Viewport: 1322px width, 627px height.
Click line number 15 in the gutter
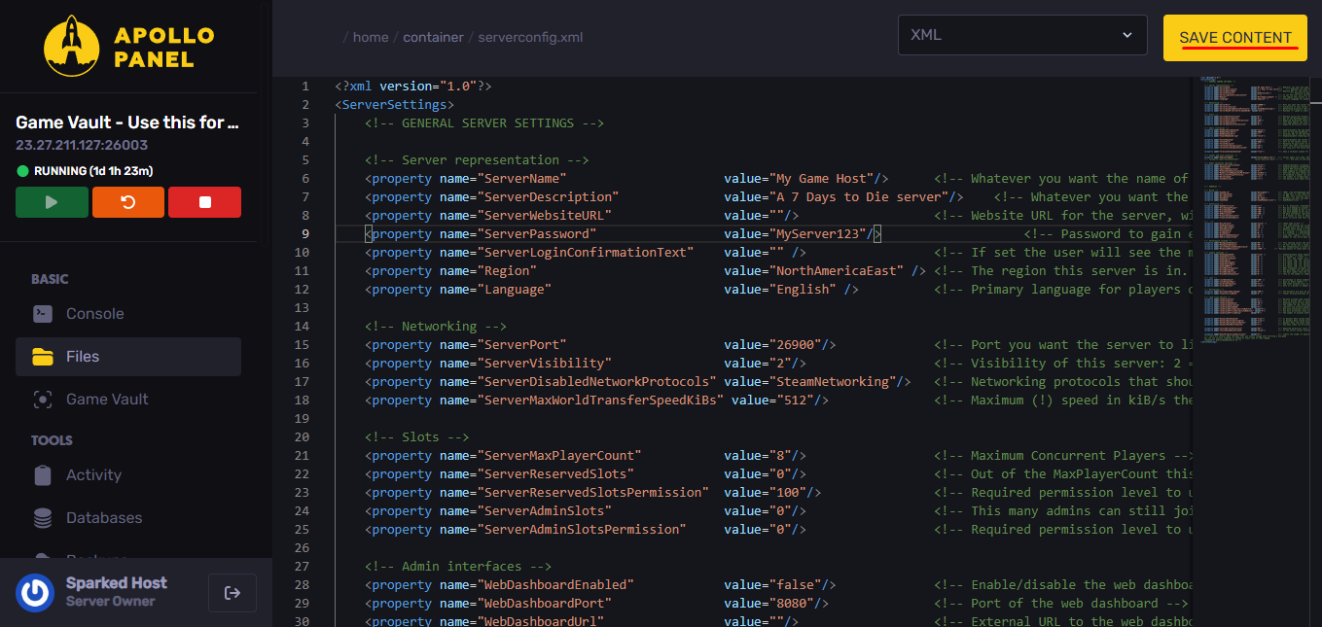pyautogui.click(x=302, y=345)
